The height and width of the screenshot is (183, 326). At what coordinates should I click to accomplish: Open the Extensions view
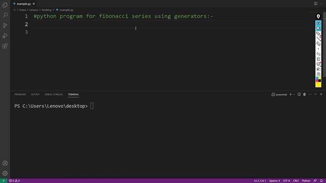(5, 46)
